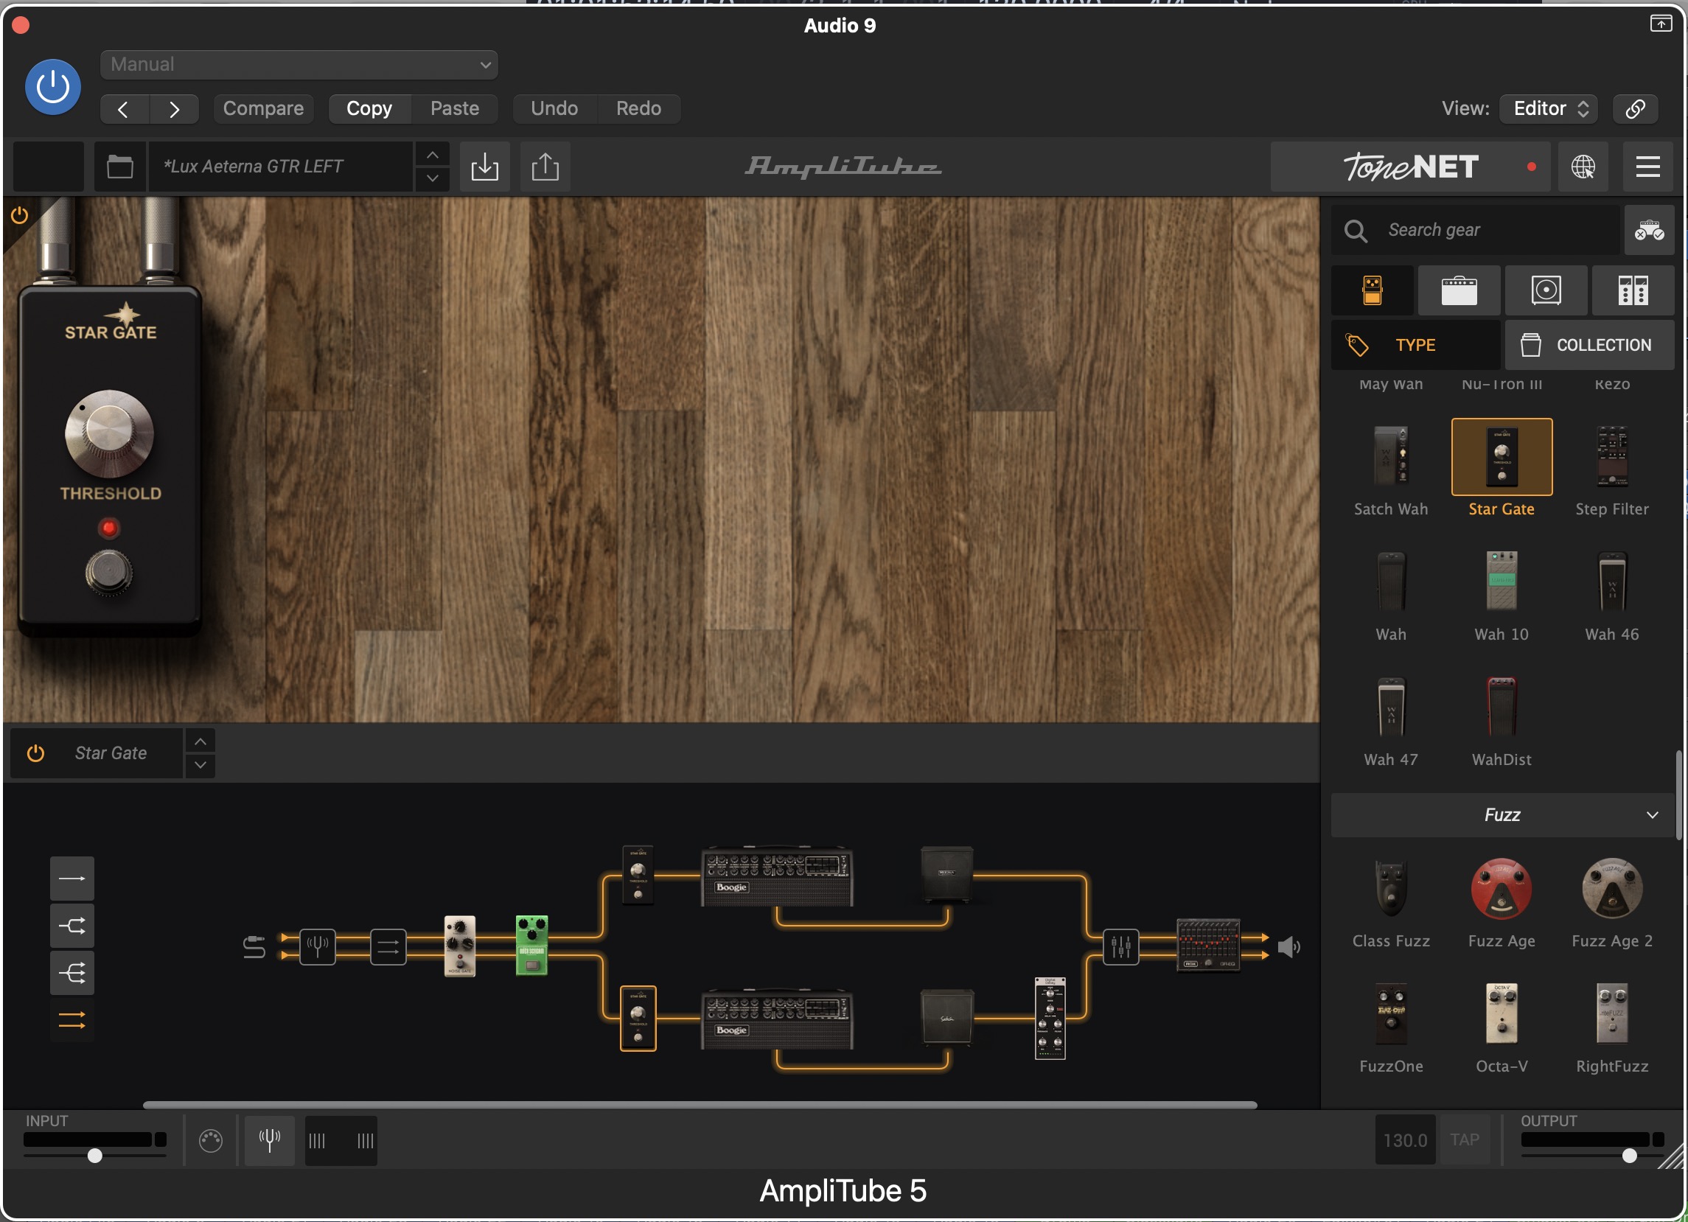The image size is (1688, 1222).
Task: Toggle the plugin bypass power button
Action: coord(53,87)
